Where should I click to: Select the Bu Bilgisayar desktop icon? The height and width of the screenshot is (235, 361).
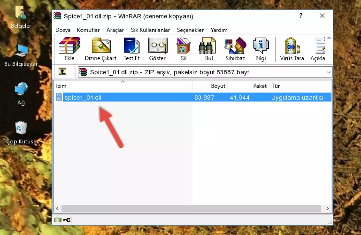click(x=21, y=55)
